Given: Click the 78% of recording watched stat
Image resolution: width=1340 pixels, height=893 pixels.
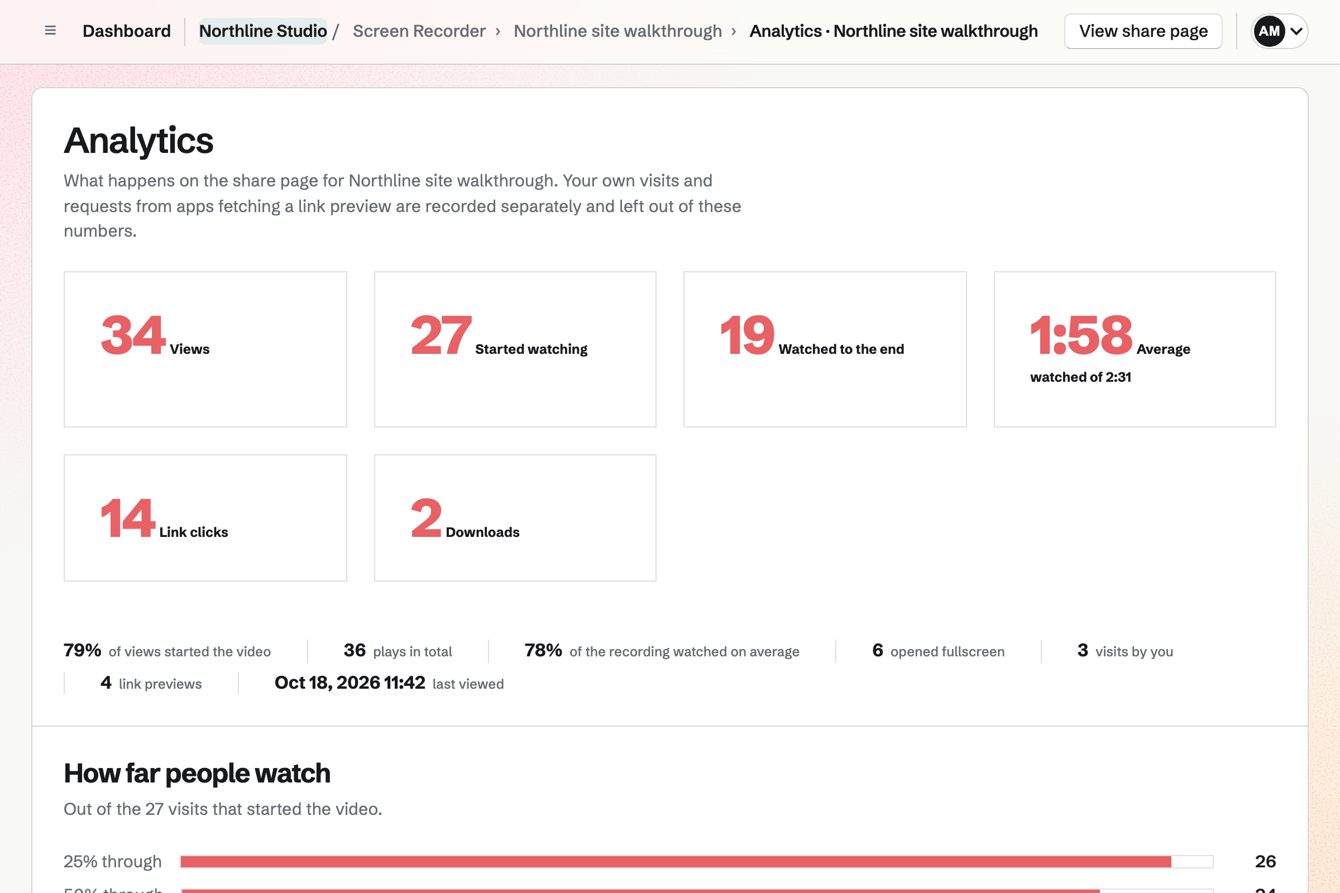Looking at the screenshot, I should coord(662,651).
